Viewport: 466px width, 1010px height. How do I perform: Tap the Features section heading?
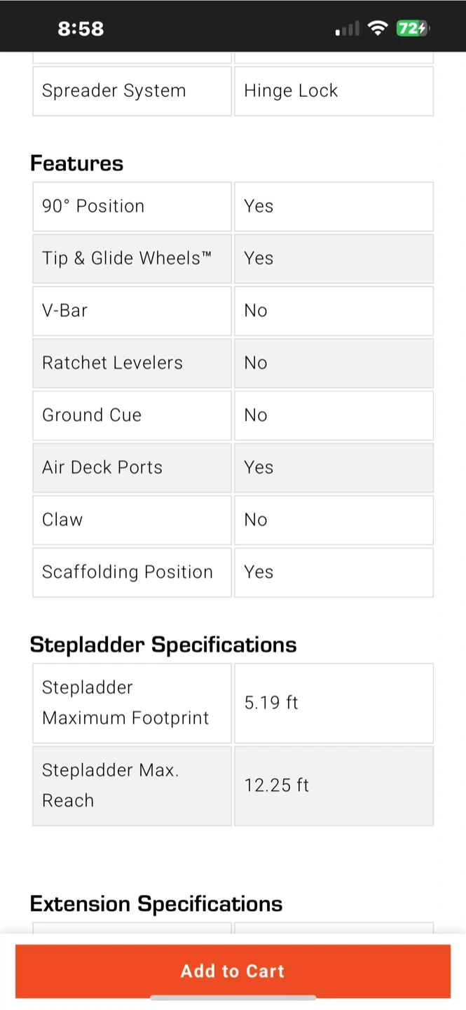click(76, 163)
